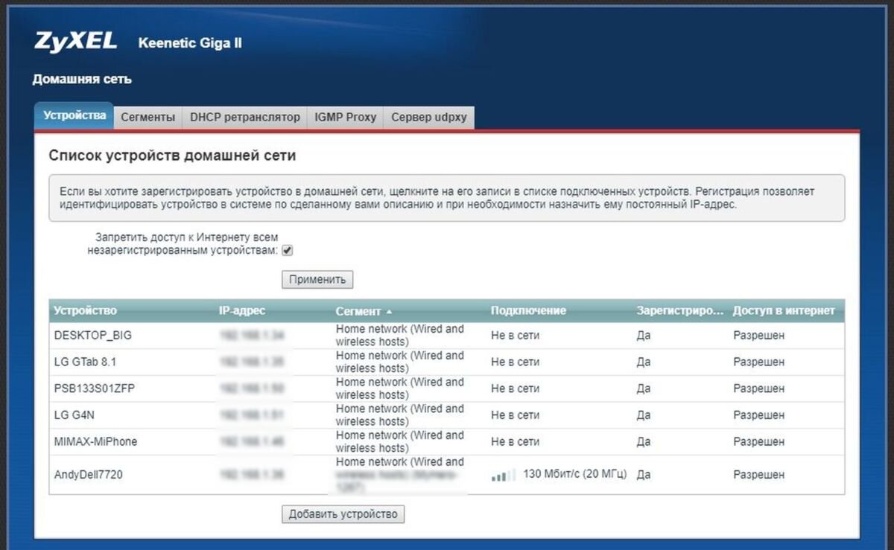Screen dimensions: 894x550
Task: Sort by the IP-адрес column header
Action: [x=241, y=310]
